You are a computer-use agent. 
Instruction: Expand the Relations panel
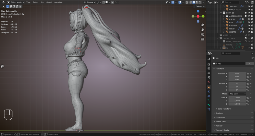coord(219,113)
